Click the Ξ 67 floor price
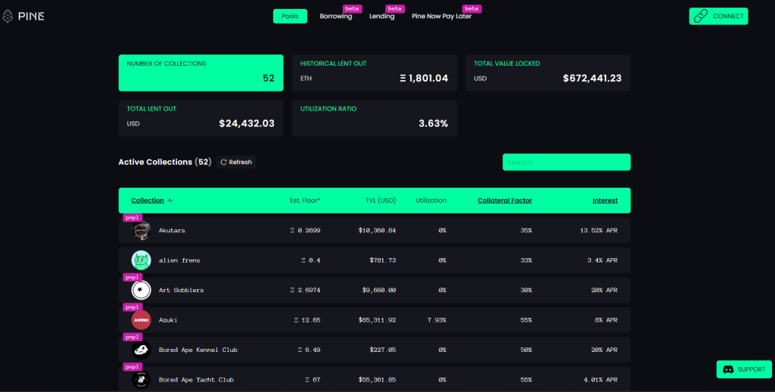This screenshot has height=392, width=775. tap(313, 380)
